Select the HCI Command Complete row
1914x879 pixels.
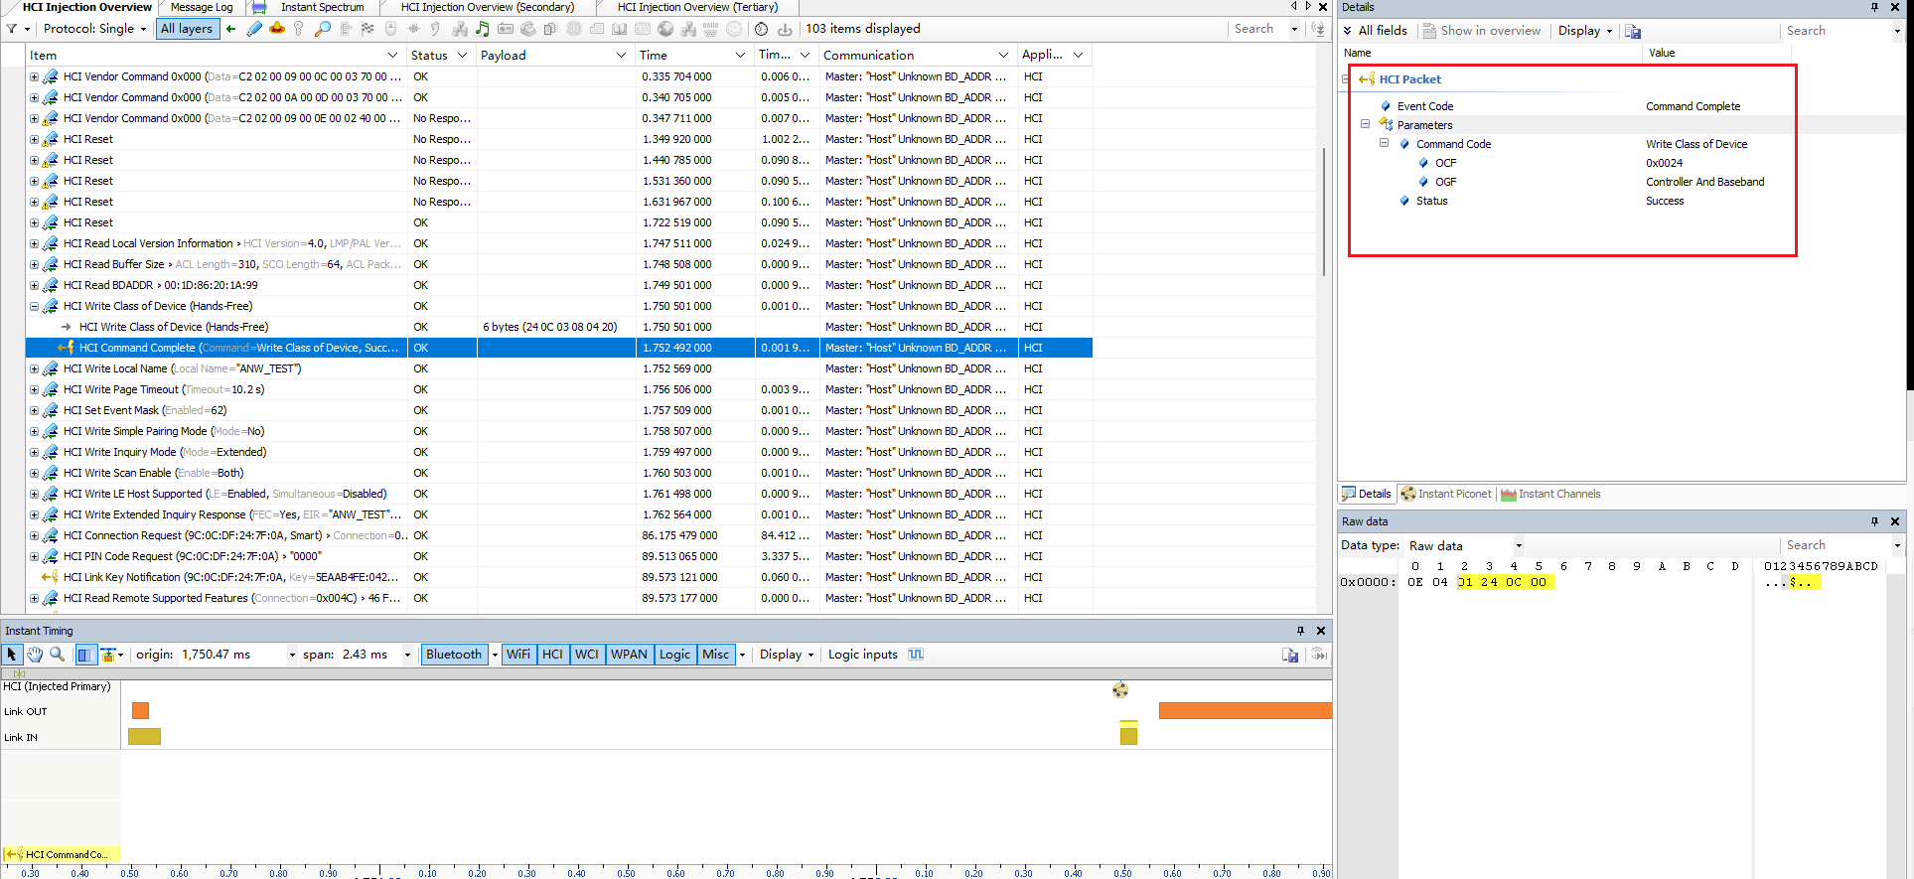pos(558,348)
